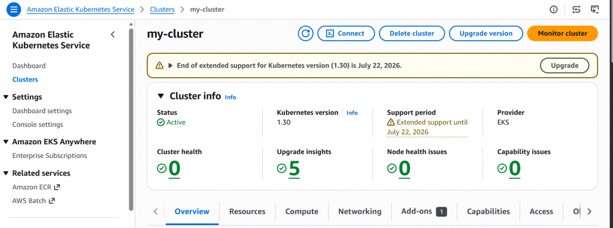The width and height of the screenshot is (613, 228).
Task: Open the Networking tab
Action: tap(360, 212)
